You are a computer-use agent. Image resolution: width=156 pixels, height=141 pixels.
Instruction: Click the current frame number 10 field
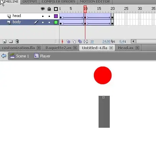click(92, 41)
